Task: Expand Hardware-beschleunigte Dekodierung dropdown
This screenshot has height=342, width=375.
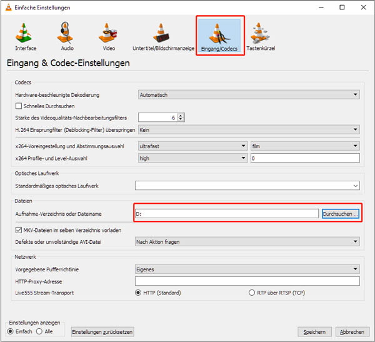Action: (x=248, y=95)
